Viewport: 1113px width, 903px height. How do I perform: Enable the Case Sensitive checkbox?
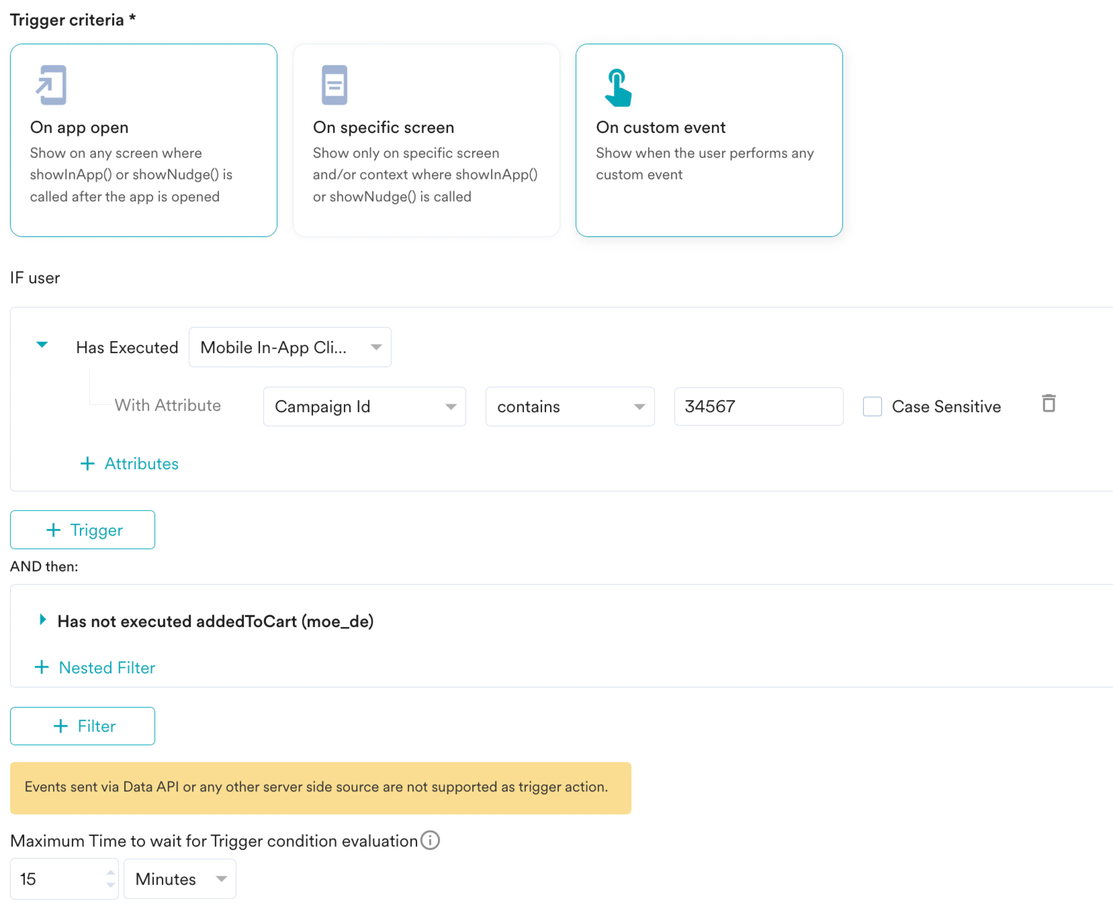[872, 406]
